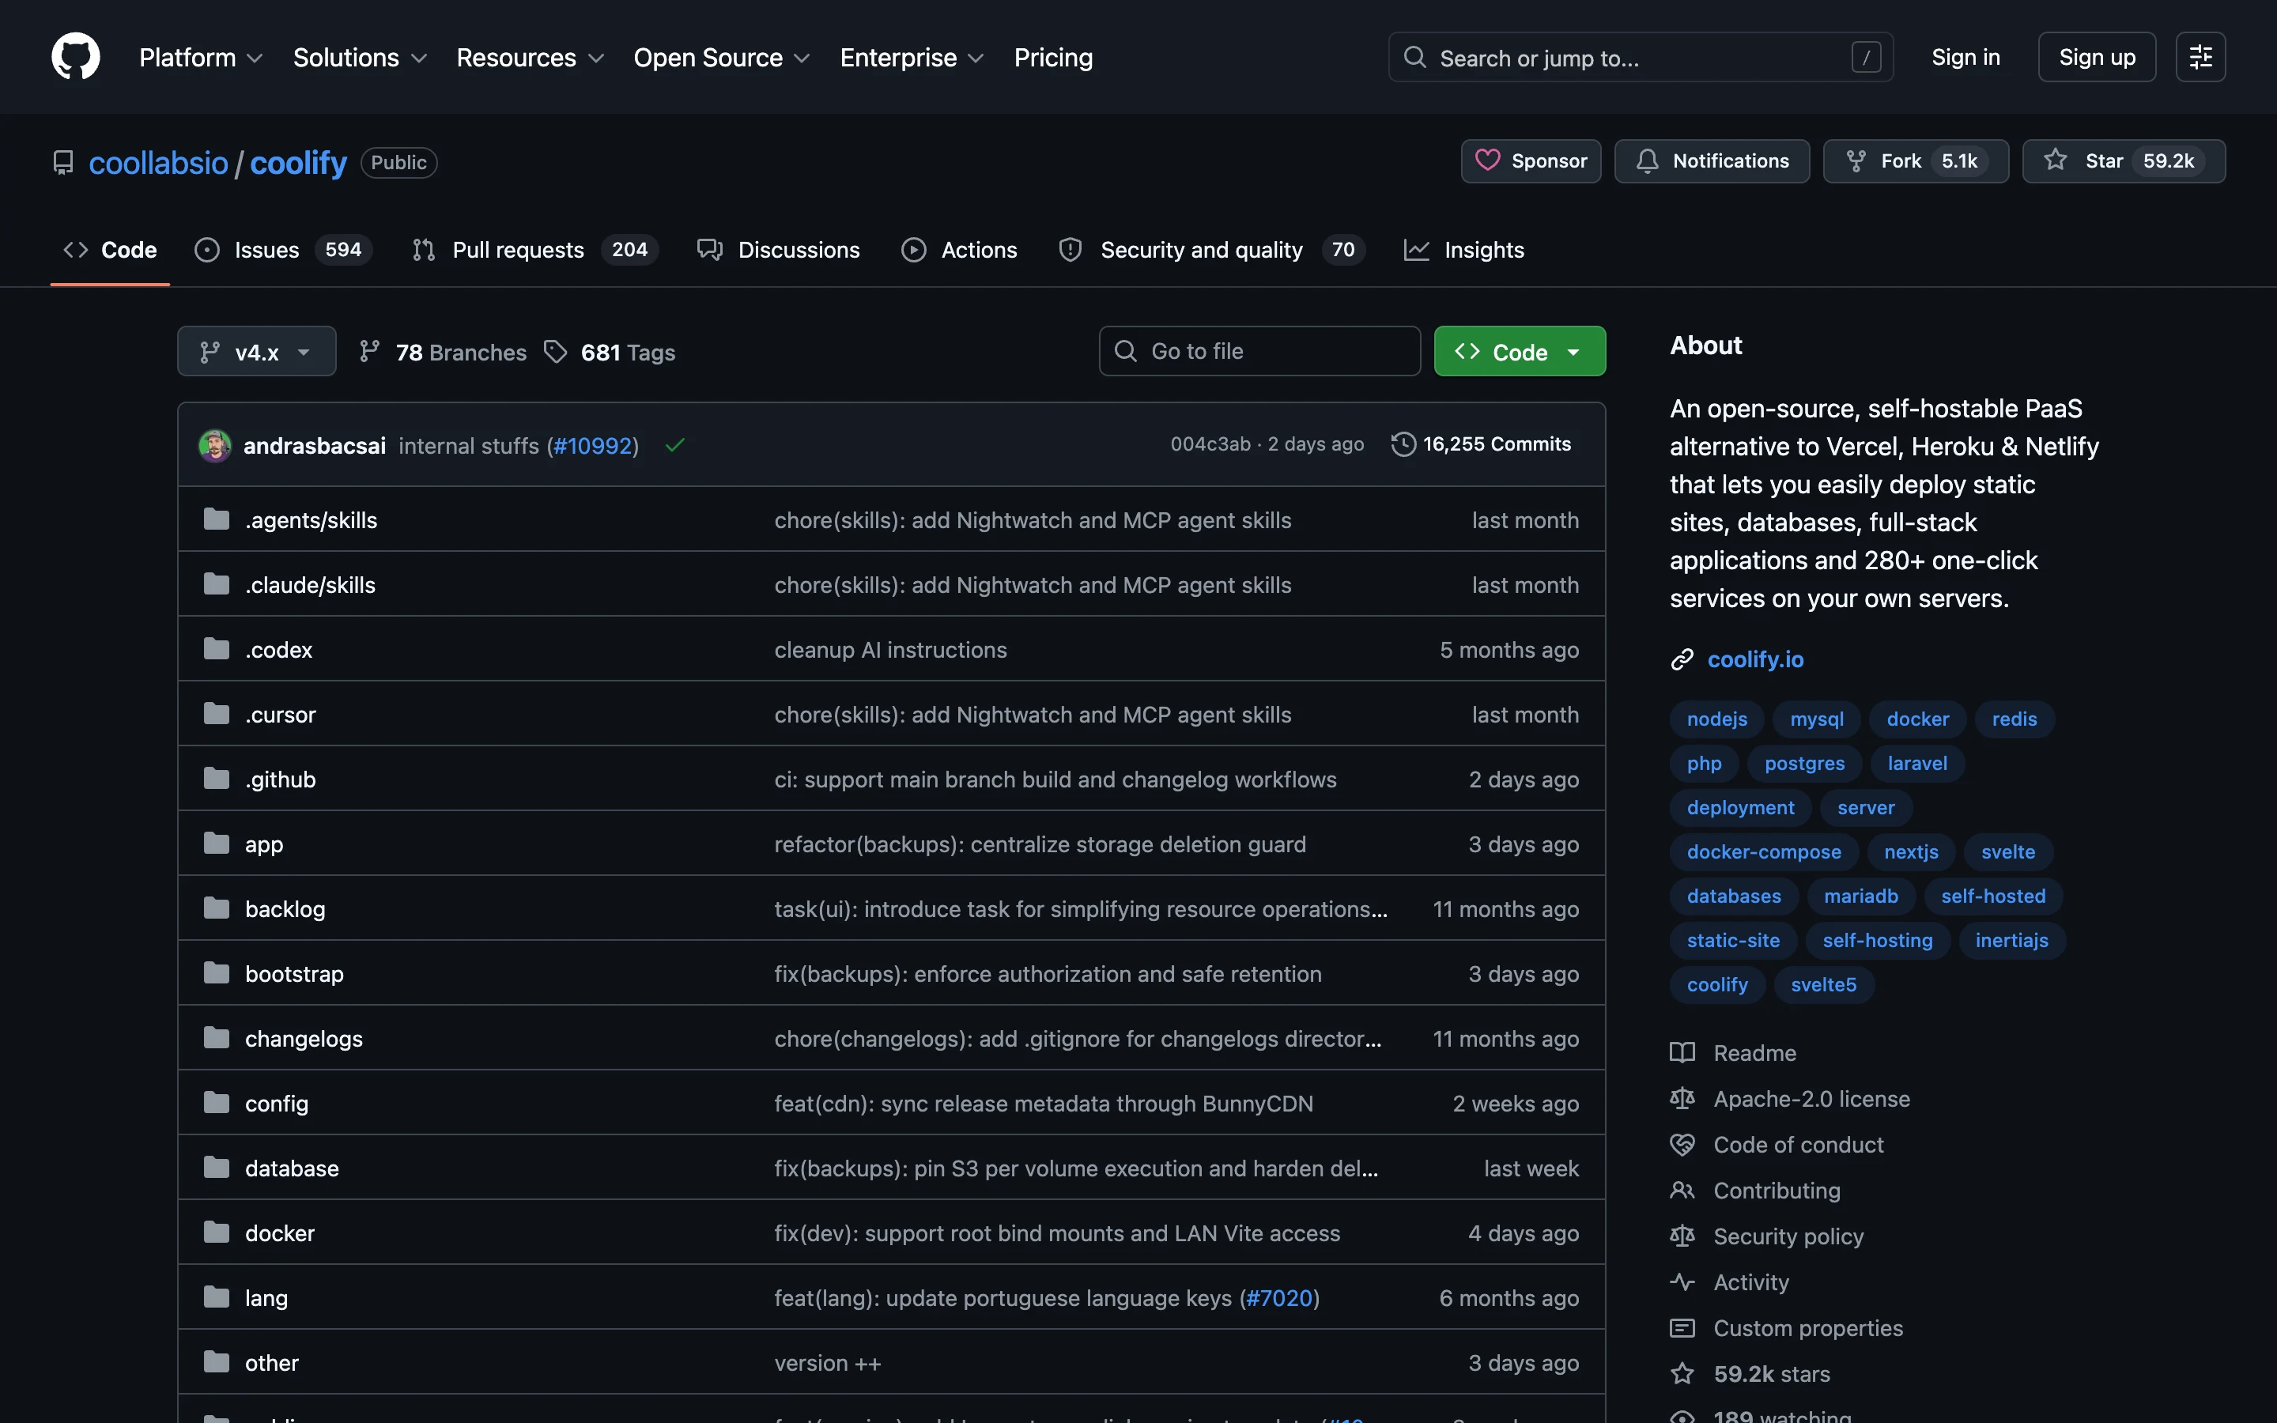Image resolution: width=2277 pixels, height=1423 pixels.
Task: Click the lang folder icon
Action: 217,1298
